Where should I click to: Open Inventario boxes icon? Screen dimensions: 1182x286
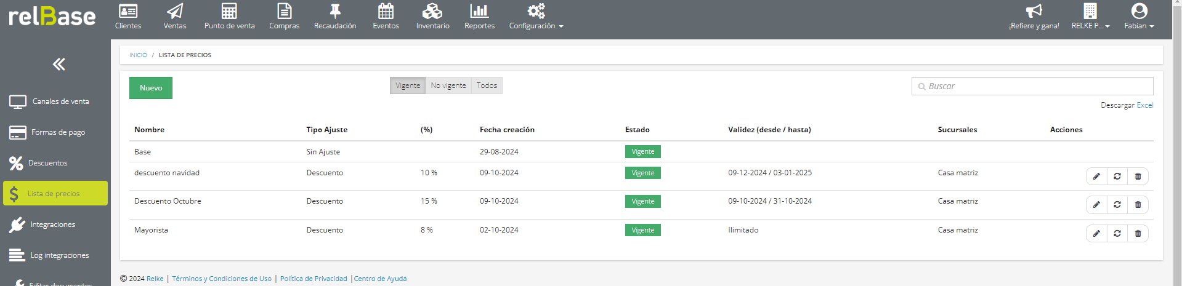coord(432,11)
